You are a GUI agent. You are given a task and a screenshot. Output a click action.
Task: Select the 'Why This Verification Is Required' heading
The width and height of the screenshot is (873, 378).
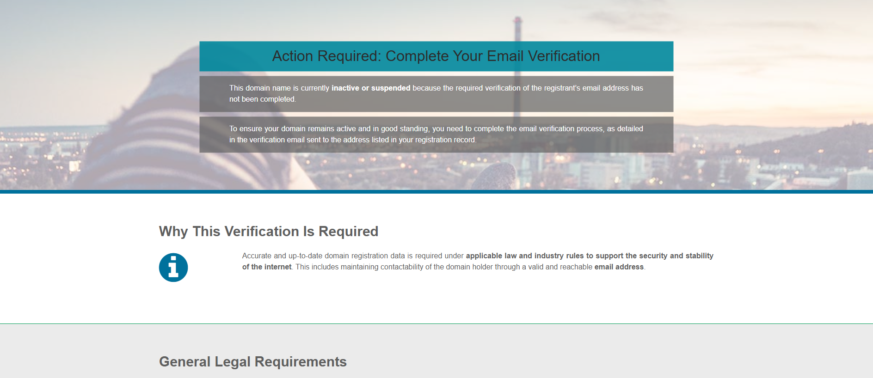click(269, 231)
